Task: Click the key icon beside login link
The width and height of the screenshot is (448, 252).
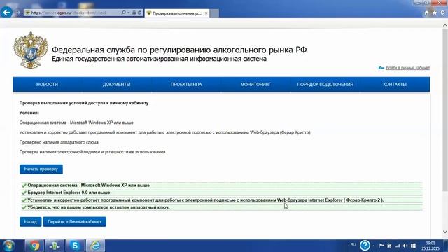Action: click(381, 68)
